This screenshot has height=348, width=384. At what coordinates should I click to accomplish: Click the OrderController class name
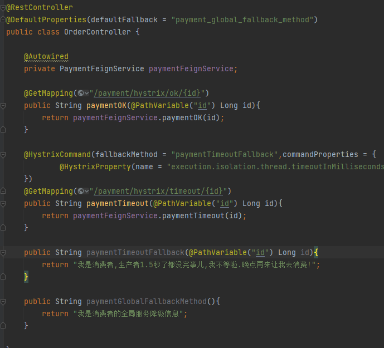coord(98,32)
